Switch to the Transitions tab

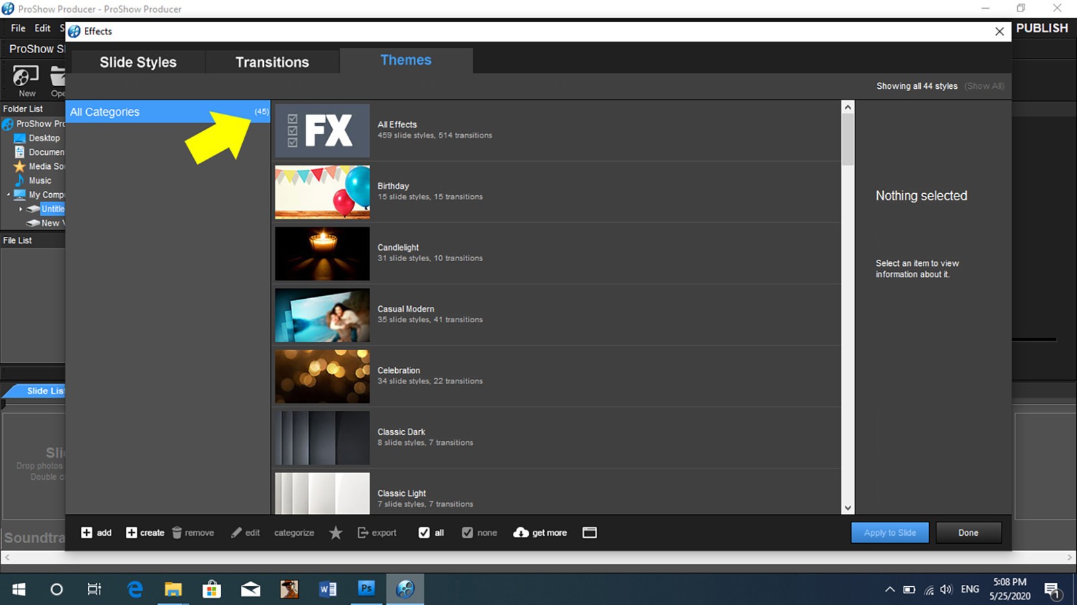tap(272, 62)
